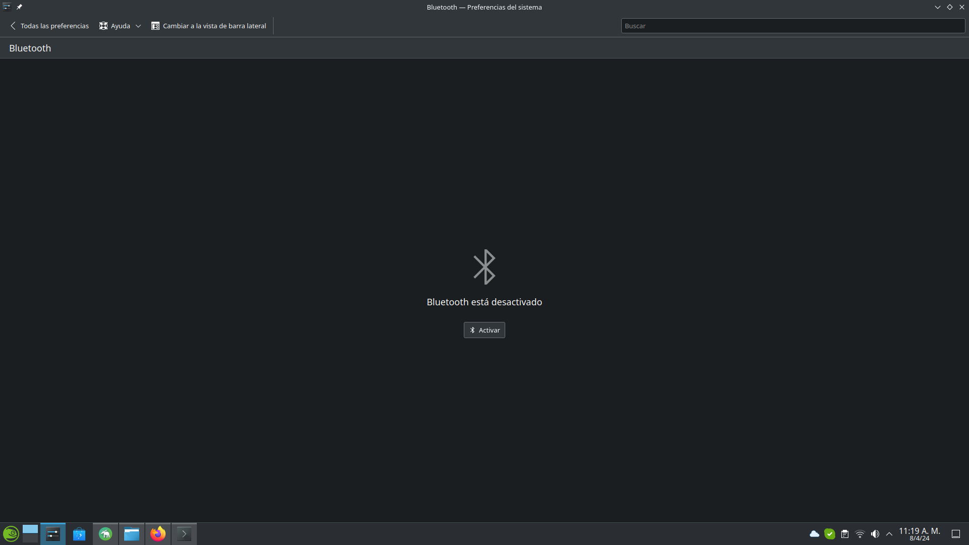Launch the Discover software store

[x=79, y=534]
